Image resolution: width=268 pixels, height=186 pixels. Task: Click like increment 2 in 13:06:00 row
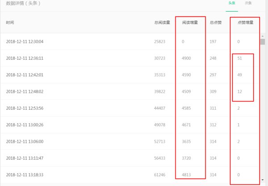tap(239, 142)
